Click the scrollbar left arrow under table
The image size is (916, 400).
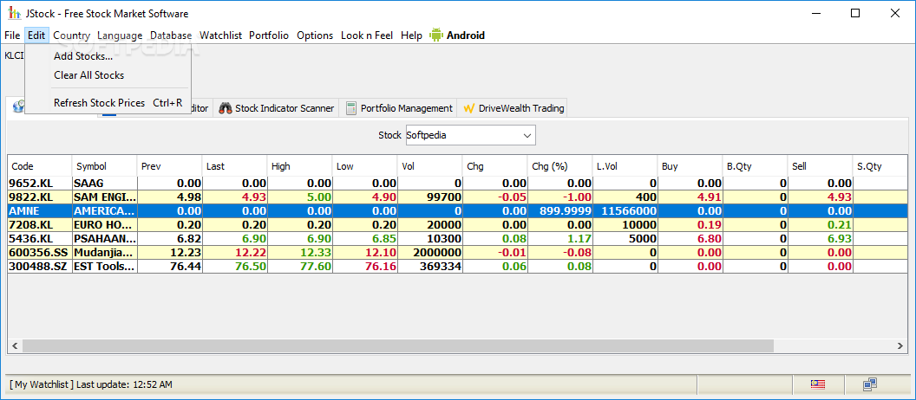coord(16,345)
